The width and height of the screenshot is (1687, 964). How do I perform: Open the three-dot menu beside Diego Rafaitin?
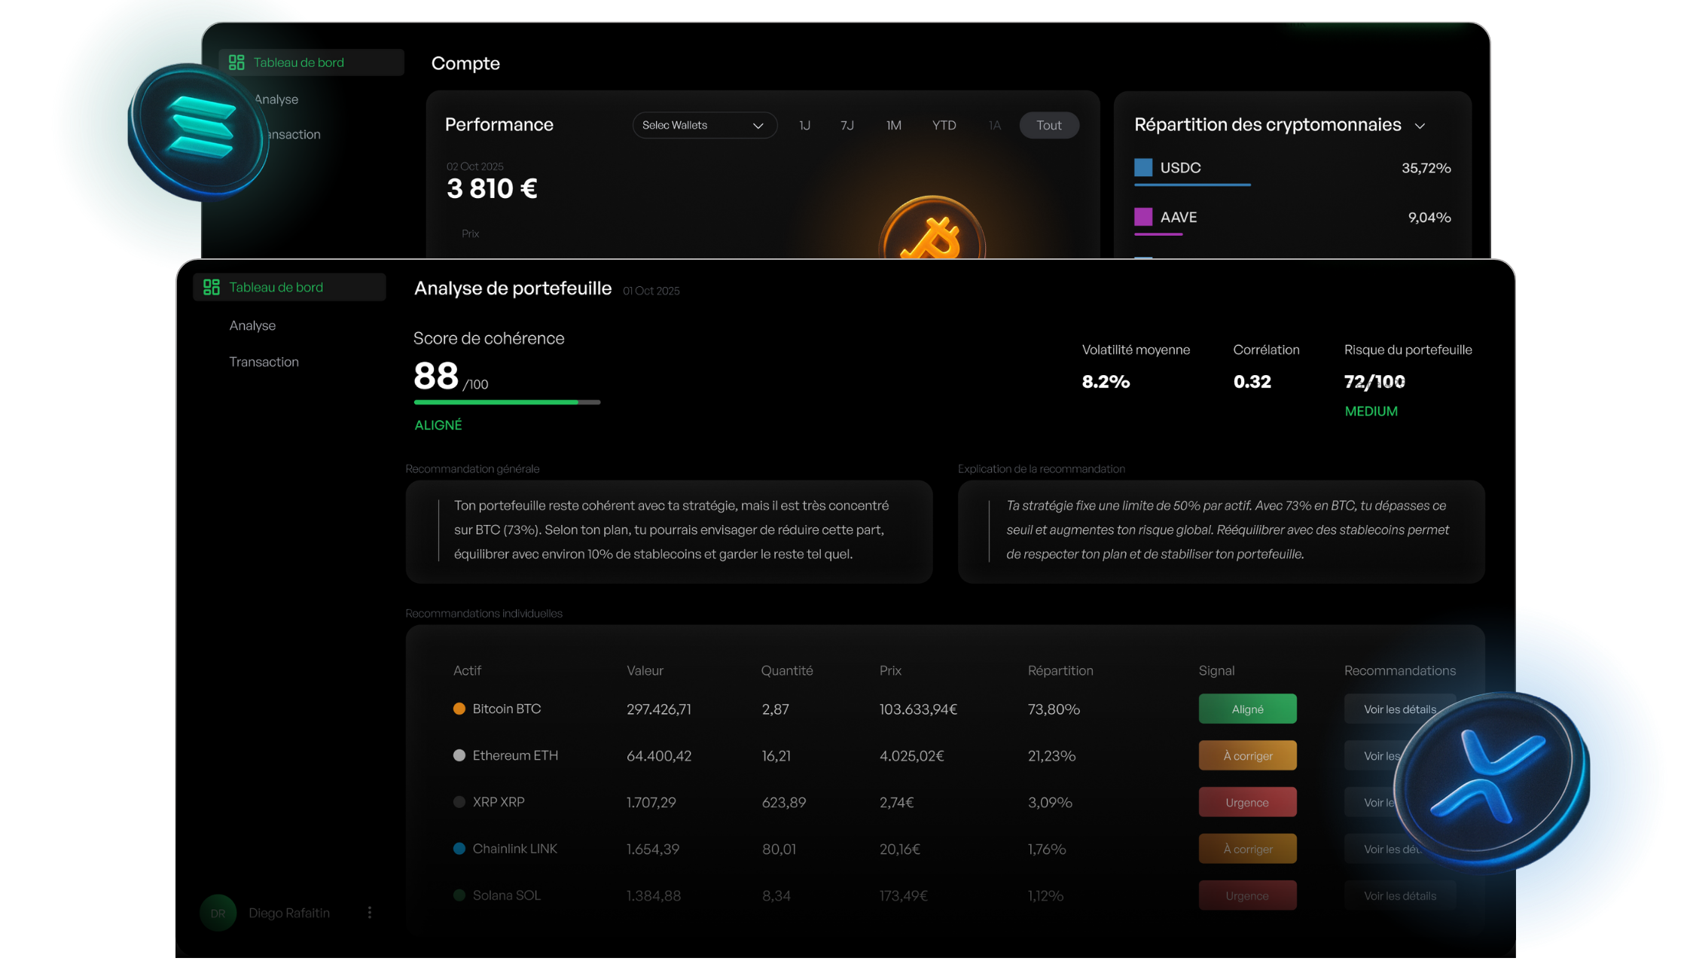coord(369,913)
